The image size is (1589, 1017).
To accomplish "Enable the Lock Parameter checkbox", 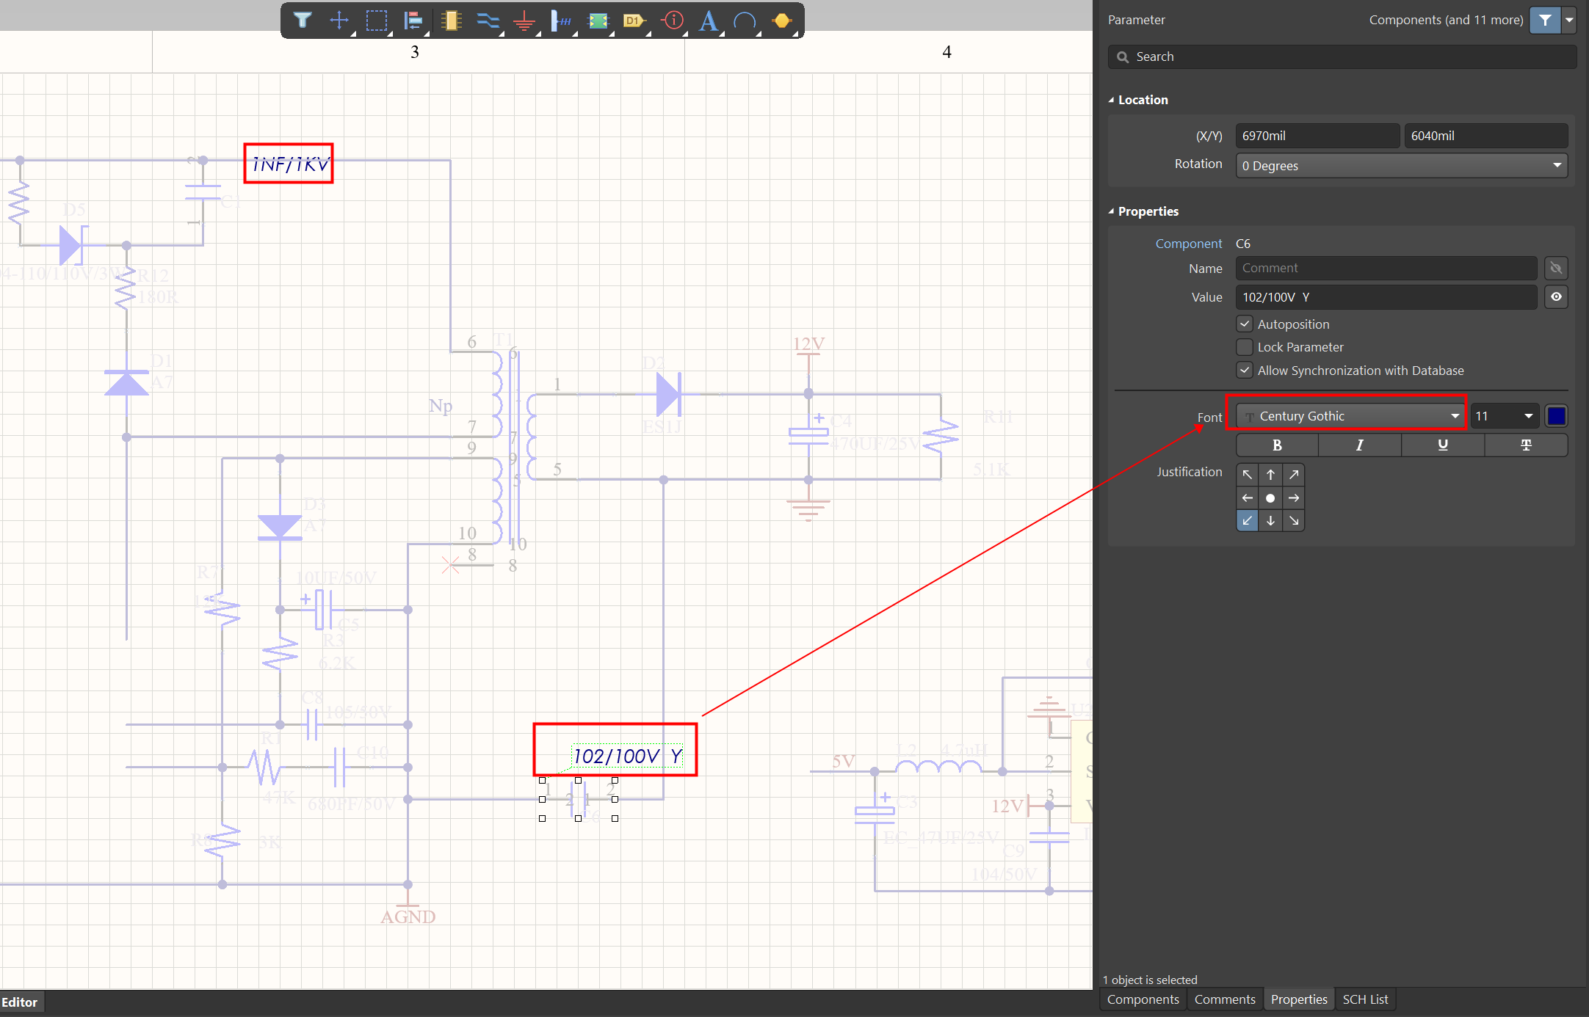I will tap(1245, 347).
